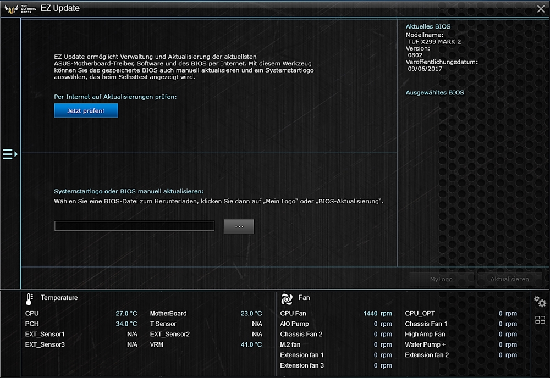Click the EXT_Sensor3 label
This screenshot has width=550, height=378.
[45, 344]
